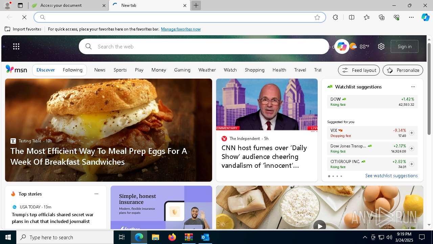Open the taskbar clock and date

[x=404, y=237]
